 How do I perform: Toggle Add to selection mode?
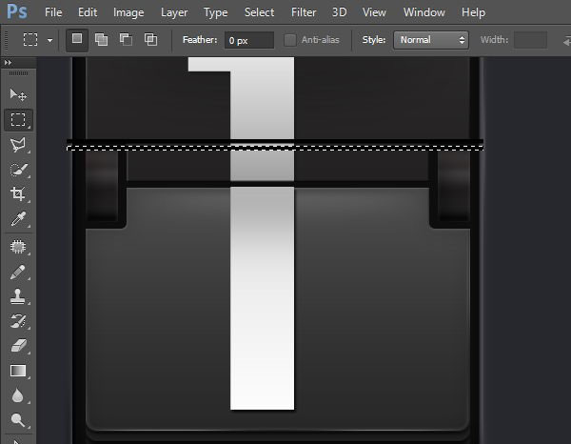(101, 40)
